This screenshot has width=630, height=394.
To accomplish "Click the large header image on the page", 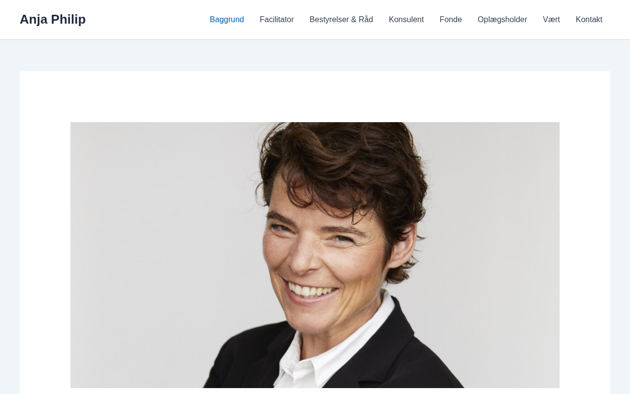I will click(315, 255).
